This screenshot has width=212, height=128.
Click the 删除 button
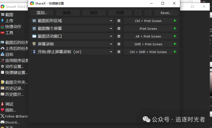(94, 13)
